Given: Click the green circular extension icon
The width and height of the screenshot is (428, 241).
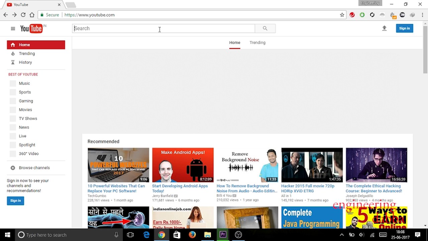Looking at the screenshot, I should pos(362,15).
